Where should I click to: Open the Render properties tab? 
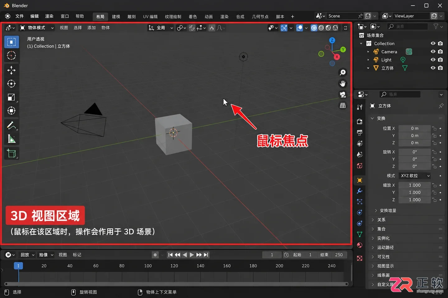click(360, 121)
